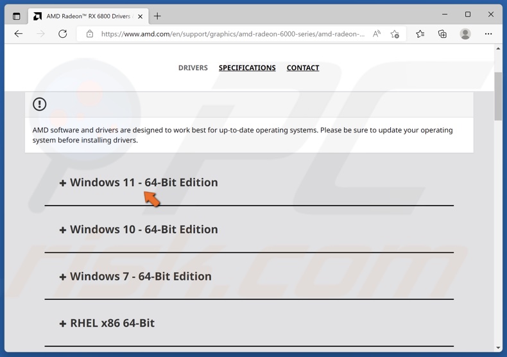The image size is (507, 357).
Task: Enable Read aloud icon in address bar
Action: [377, 33]
